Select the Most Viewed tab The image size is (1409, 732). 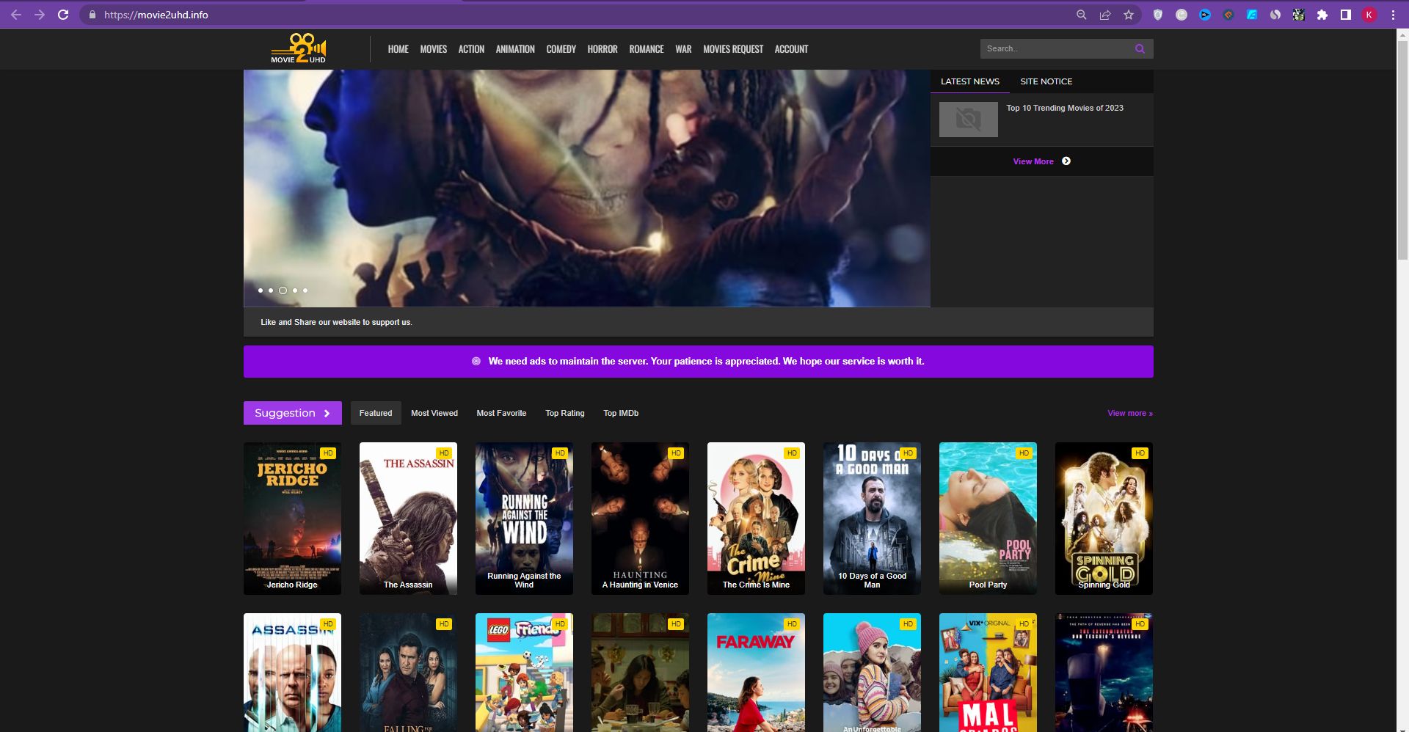point(434,413)
